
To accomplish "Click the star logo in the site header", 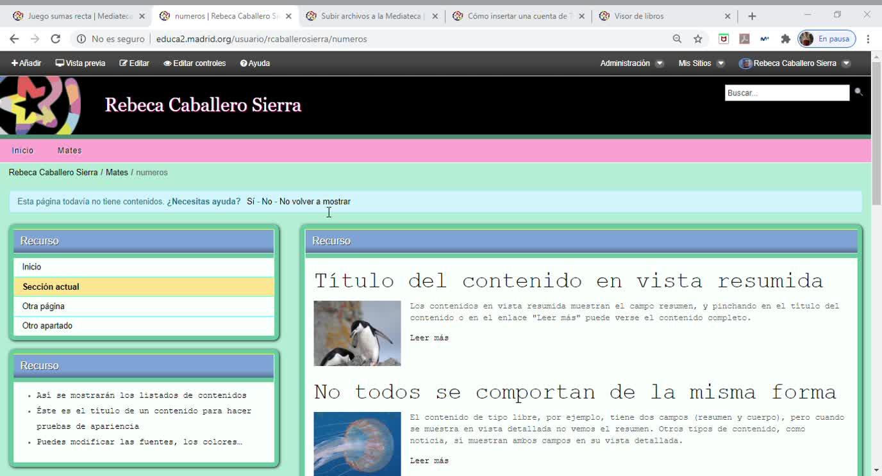I will click(40, 106).
